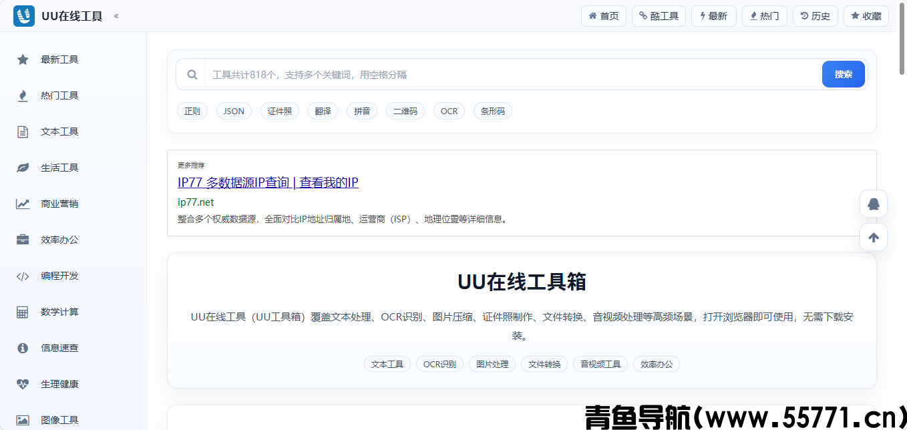Select the 图片处理 tag
The image size is (907, 430).
point(492,364)
